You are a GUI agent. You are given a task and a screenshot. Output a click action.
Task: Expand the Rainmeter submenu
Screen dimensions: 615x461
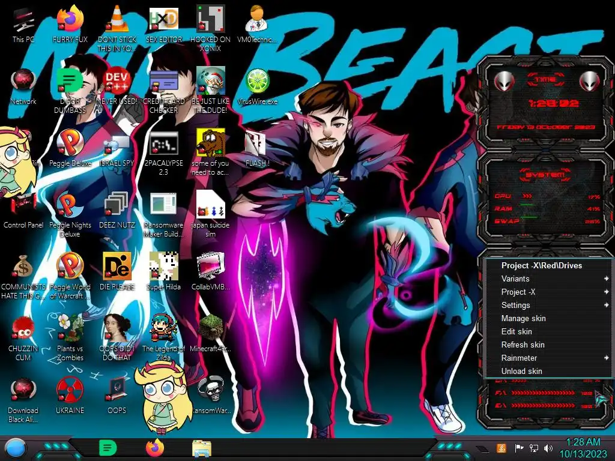[549, 358]
